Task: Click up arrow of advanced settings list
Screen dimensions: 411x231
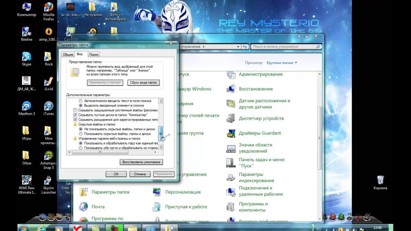Action: (161, 101)
